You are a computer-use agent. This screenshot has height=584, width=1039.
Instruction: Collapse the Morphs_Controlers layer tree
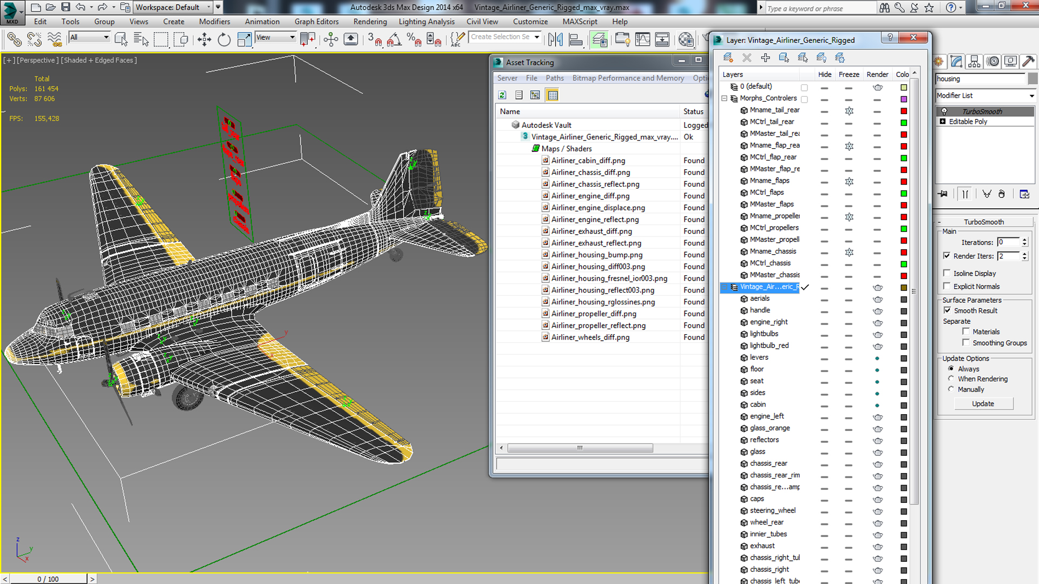coord(724,98)
